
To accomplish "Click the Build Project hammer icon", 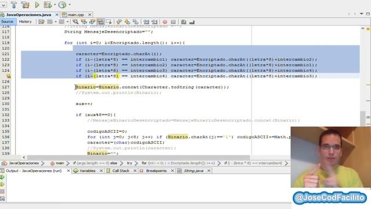I will coord(14,5).
